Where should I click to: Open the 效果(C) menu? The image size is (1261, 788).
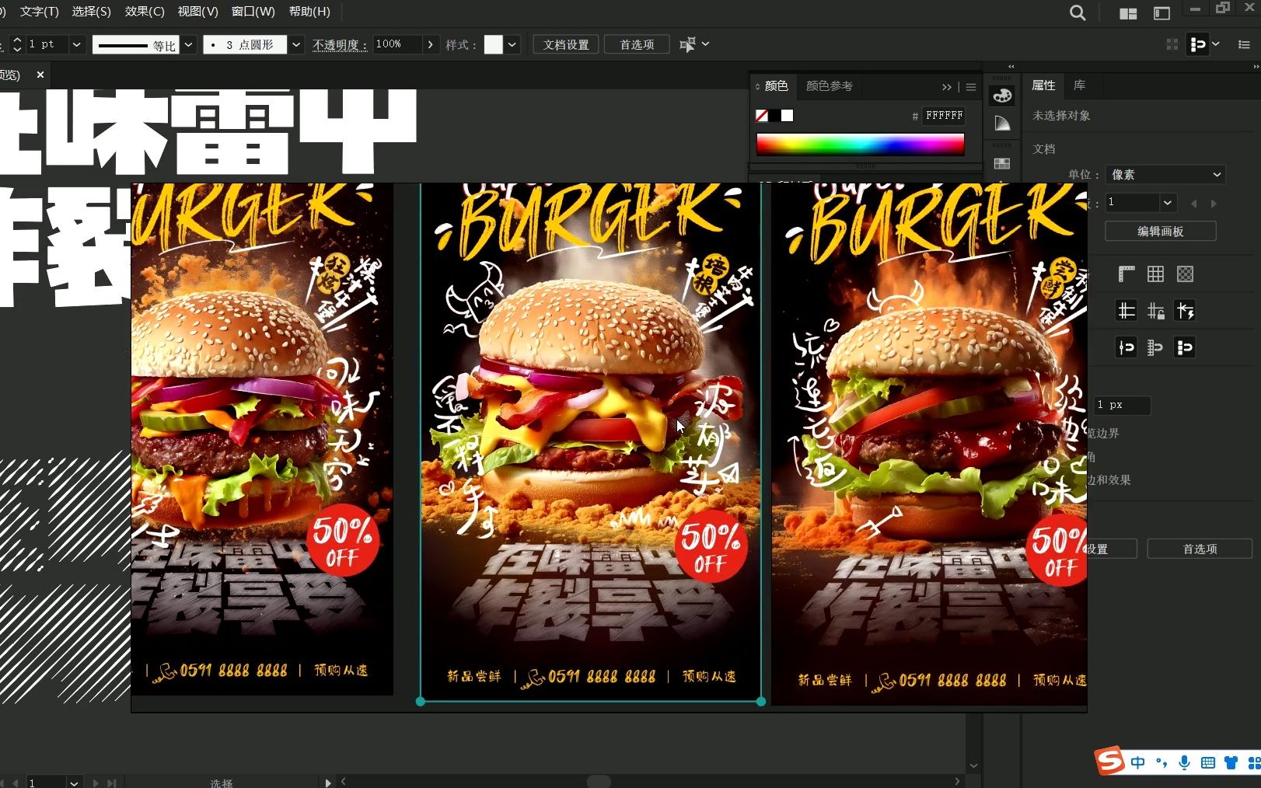145,12
